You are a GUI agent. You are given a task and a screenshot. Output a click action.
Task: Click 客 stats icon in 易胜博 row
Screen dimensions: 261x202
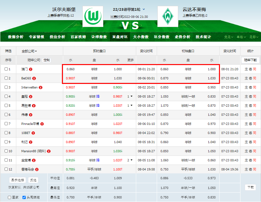point(251,106)
